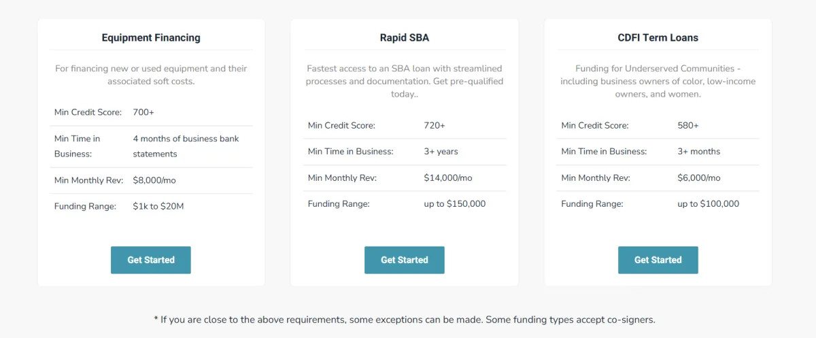Click the co-signers exceptions footnote
The height and width of the screenshot is (338, 816).
[x=405, y=319]
